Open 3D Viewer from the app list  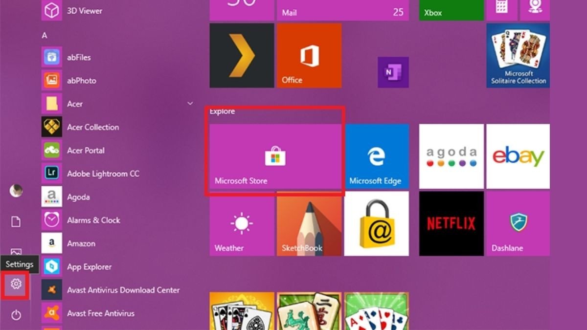coord(86,10)
